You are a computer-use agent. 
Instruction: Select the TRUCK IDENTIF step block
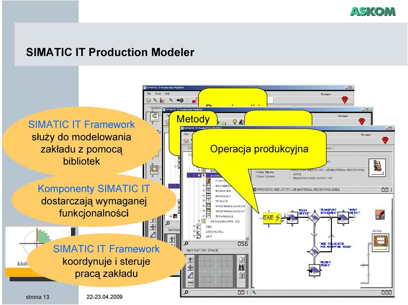[292, 218]
